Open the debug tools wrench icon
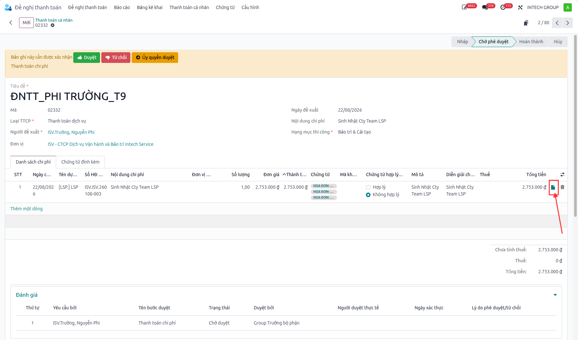 click(520, 7)
